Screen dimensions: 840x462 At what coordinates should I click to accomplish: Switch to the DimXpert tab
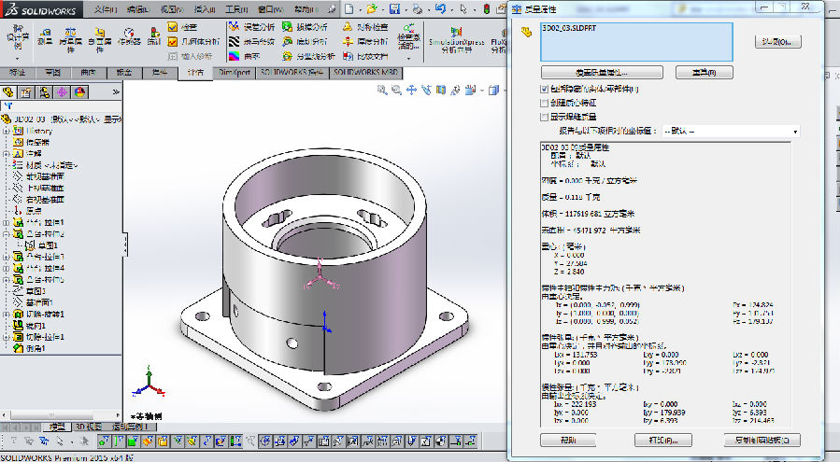[x=234, y=72]
